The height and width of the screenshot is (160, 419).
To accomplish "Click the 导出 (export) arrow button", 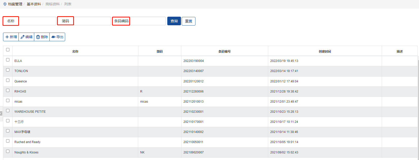I will click(x=57, y=37).
